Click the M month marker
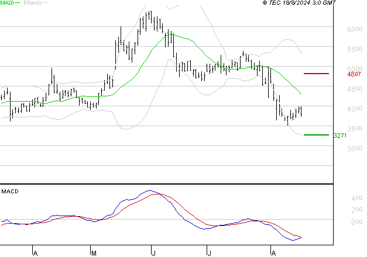Viewport: 367px width, 257px height. click(94, 253)
